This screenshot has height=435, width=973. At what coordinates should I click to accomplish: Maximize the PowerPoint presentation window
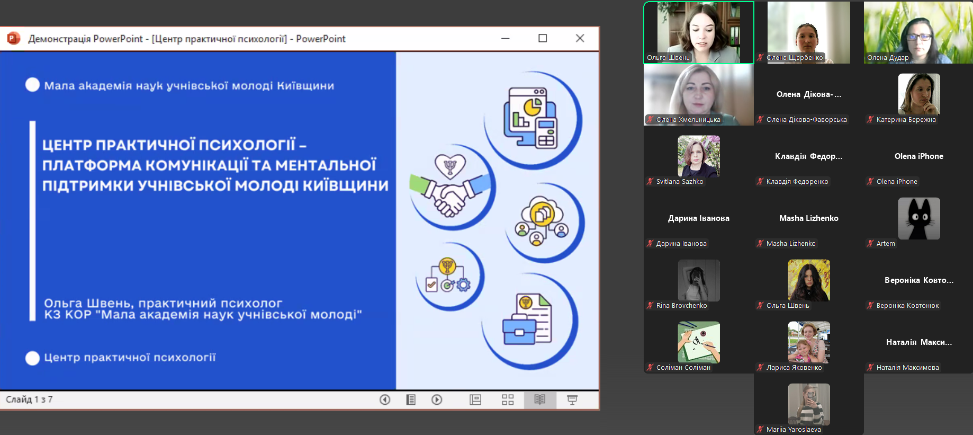(x=543, y=38)
